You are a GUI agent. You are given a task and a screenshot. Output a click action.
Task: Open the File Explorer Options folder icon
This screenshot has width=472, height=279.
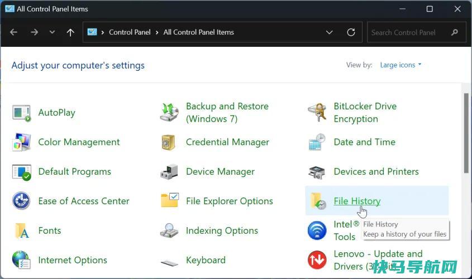(x=170, y=200)
